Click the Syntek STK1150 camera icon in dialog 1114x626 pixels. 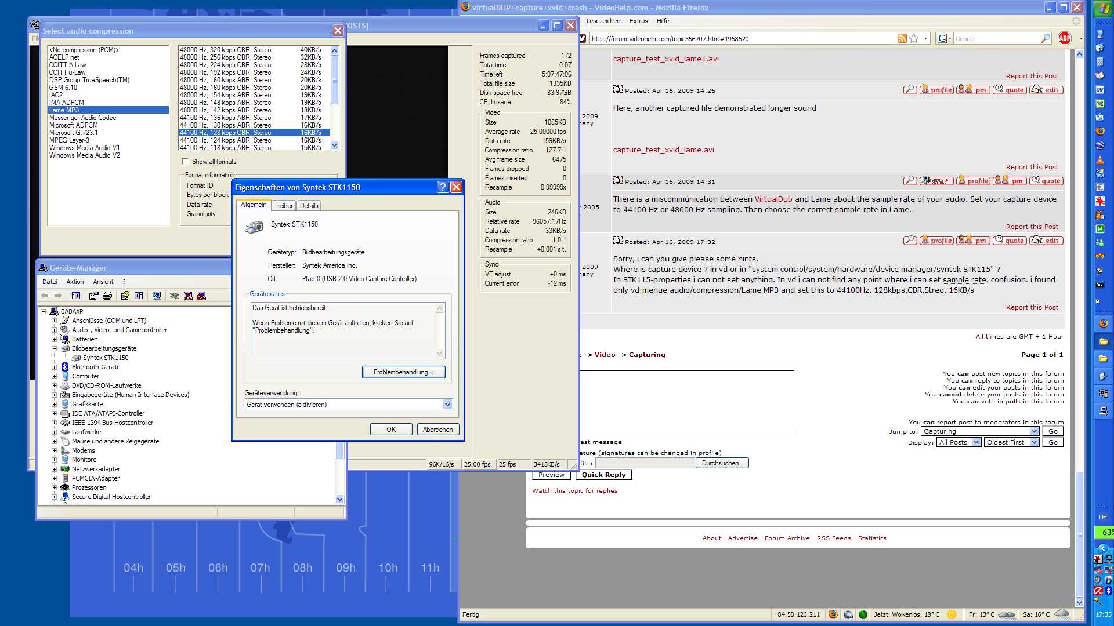pos(254,227)
